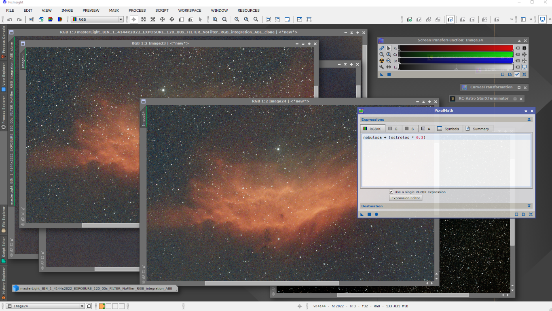Click the link RGB channels chain icon
Viewport: 552px width, 311px height.
click(x=381, y=48)
